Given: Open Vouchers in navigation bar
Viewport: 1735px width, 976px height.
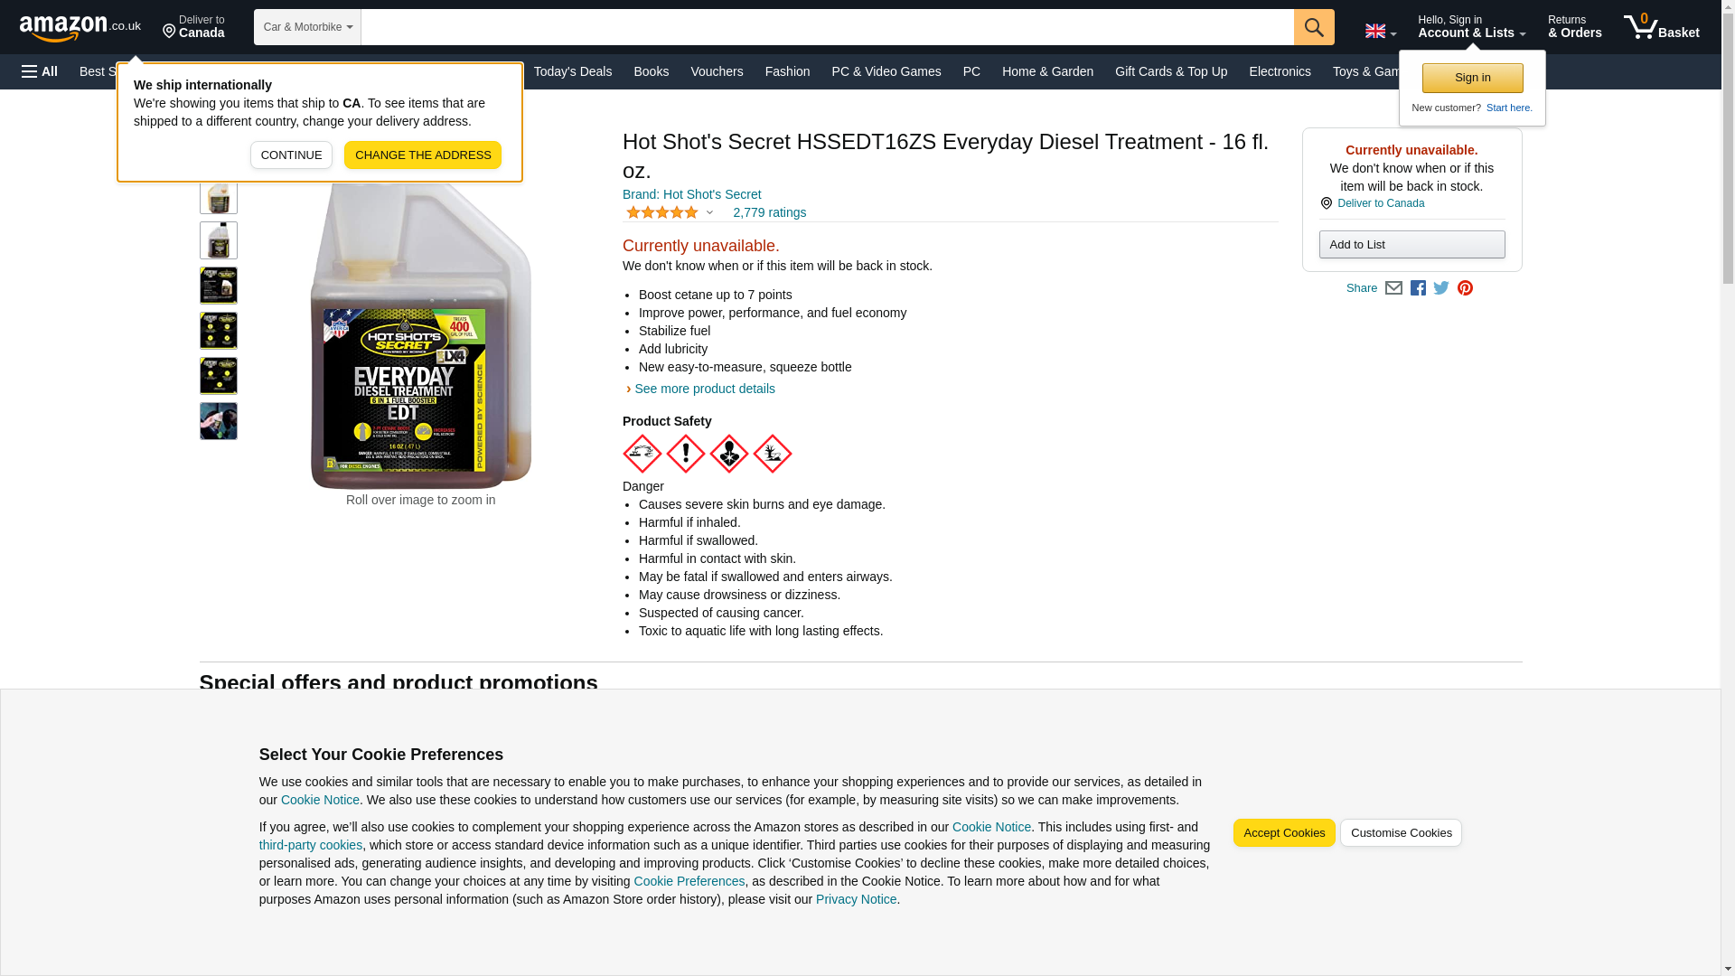Looking at the screenshot, I should 717,71.
